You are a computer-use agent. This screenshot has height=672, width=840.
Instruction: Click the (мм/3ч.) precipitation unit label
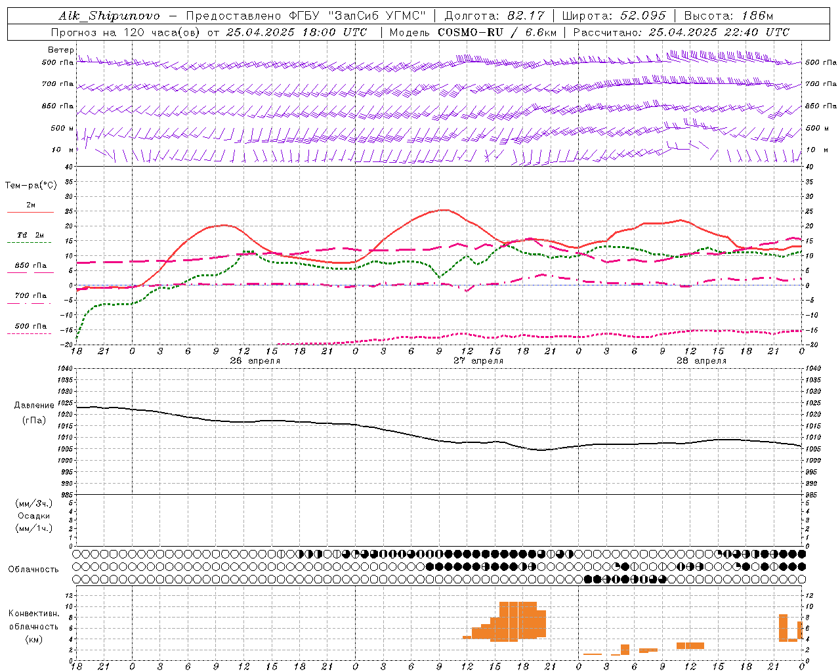[x=34, y=503]
